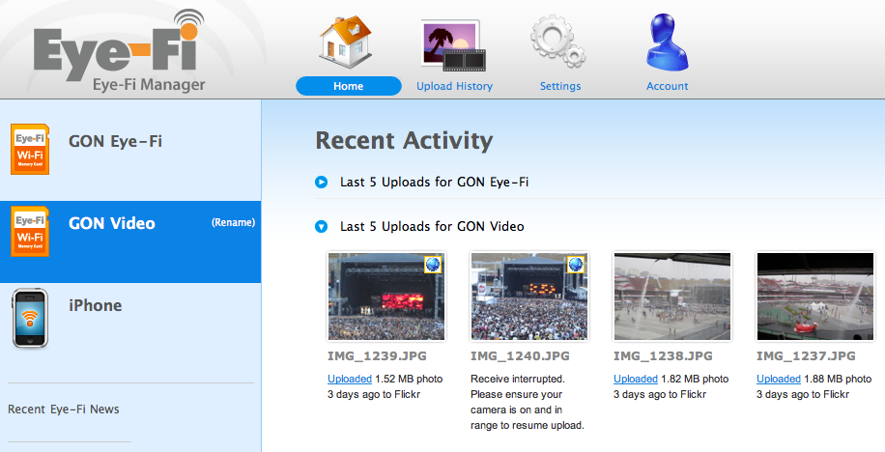Open IMG_1238.JPG stadium thumbnail
This screenshot has width=885, height=452.
pos(671,297)
